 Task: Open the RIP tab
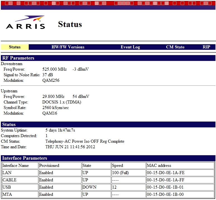pos(206,47)
